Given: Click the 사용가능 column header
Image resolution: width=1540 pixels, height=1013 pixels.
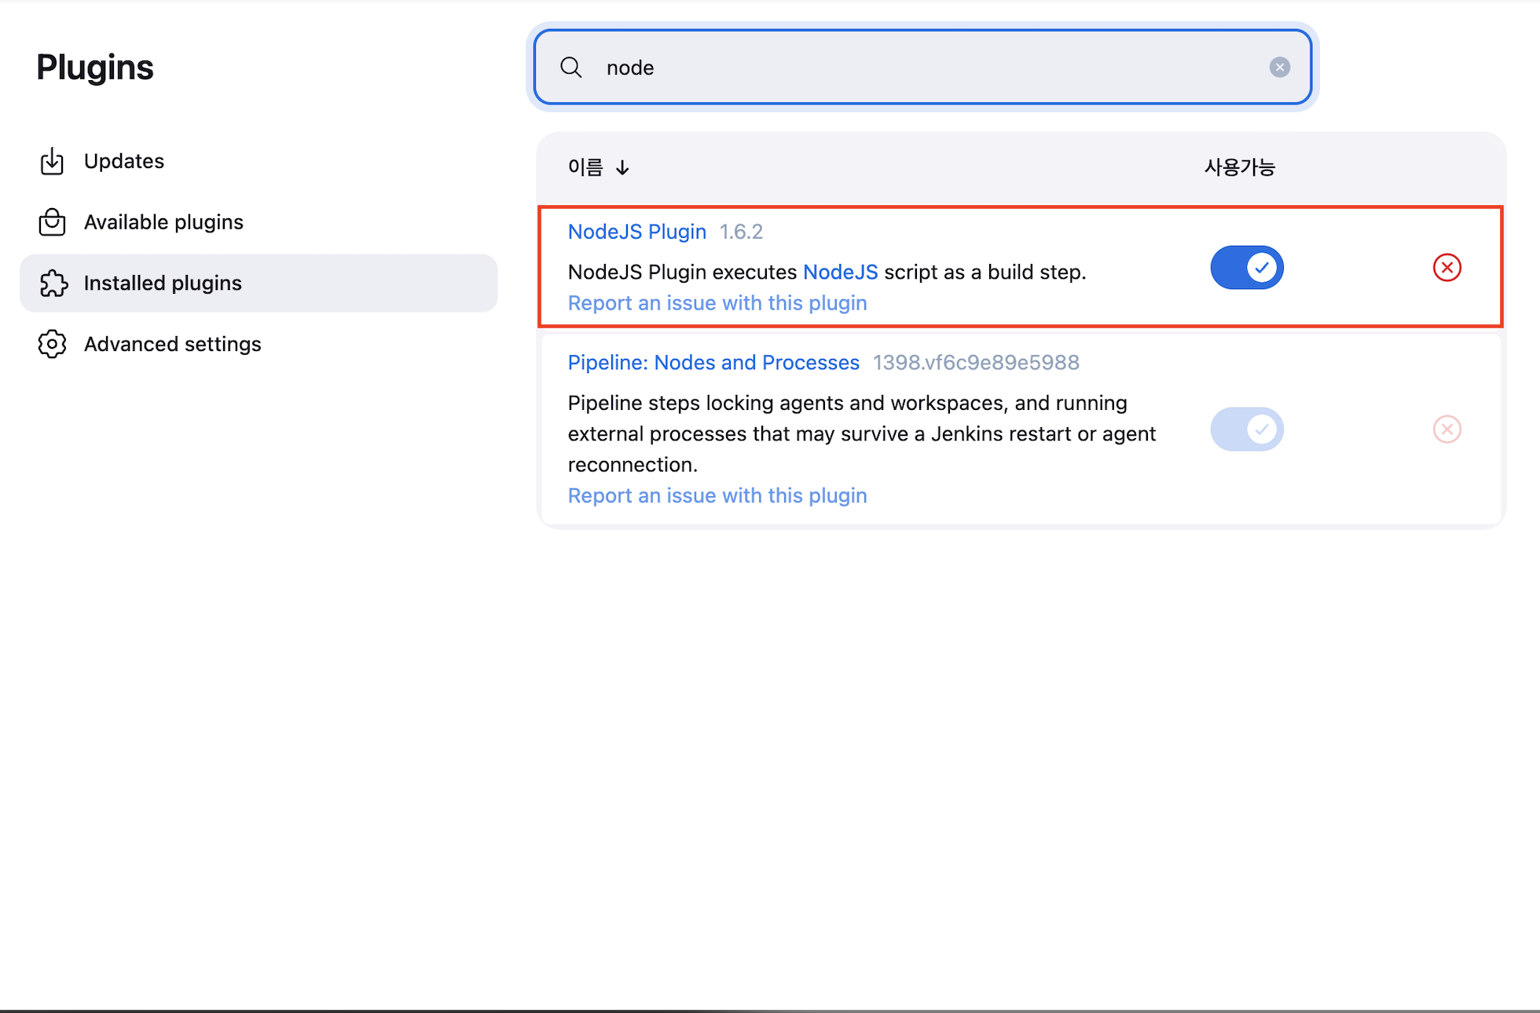Looking at the screenshot, I should [1240, 167].
